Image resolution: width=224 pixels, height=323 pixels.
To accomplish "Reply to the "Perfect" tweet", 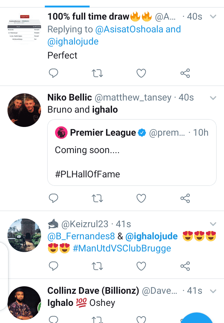I will click(x=54, y=73).
